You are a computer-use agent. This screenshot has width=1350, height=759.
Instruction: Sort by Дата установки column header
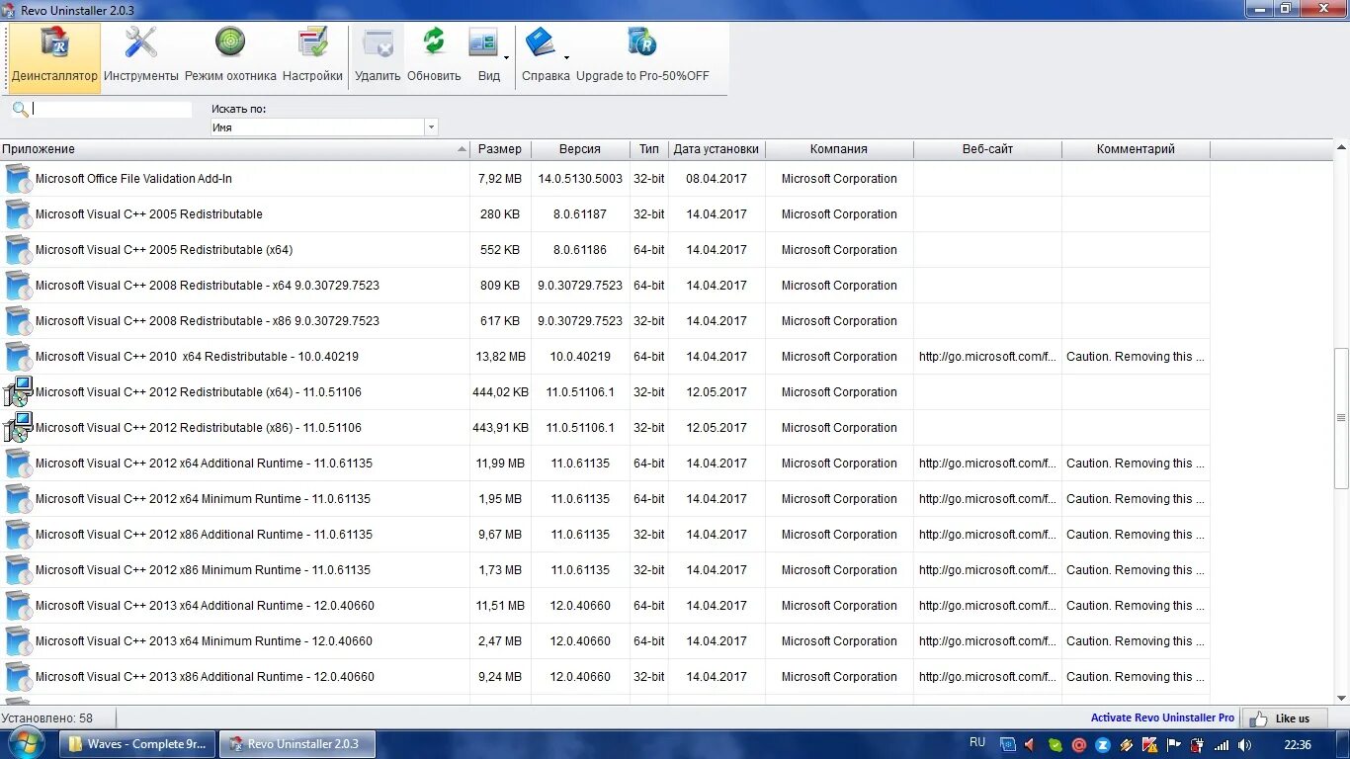(x=717, y=149)
